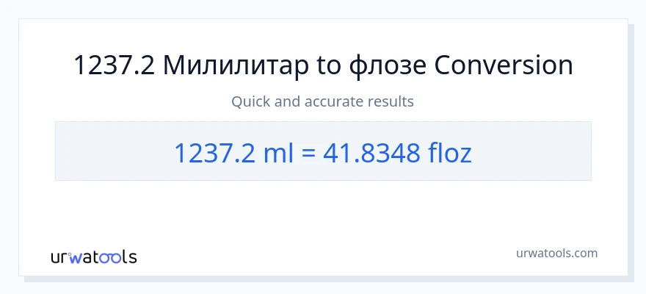The width and height of the screenshot is (646, 294).
Task: Click the word Conversion in the heading
Action: [x=504, y=66]
